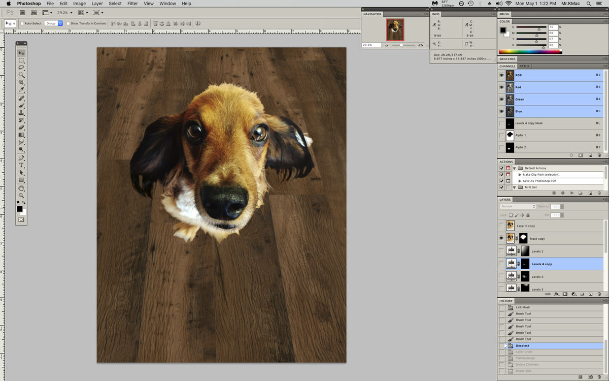
Task: Click the color spectrum ramp
Action: point(530,51)
